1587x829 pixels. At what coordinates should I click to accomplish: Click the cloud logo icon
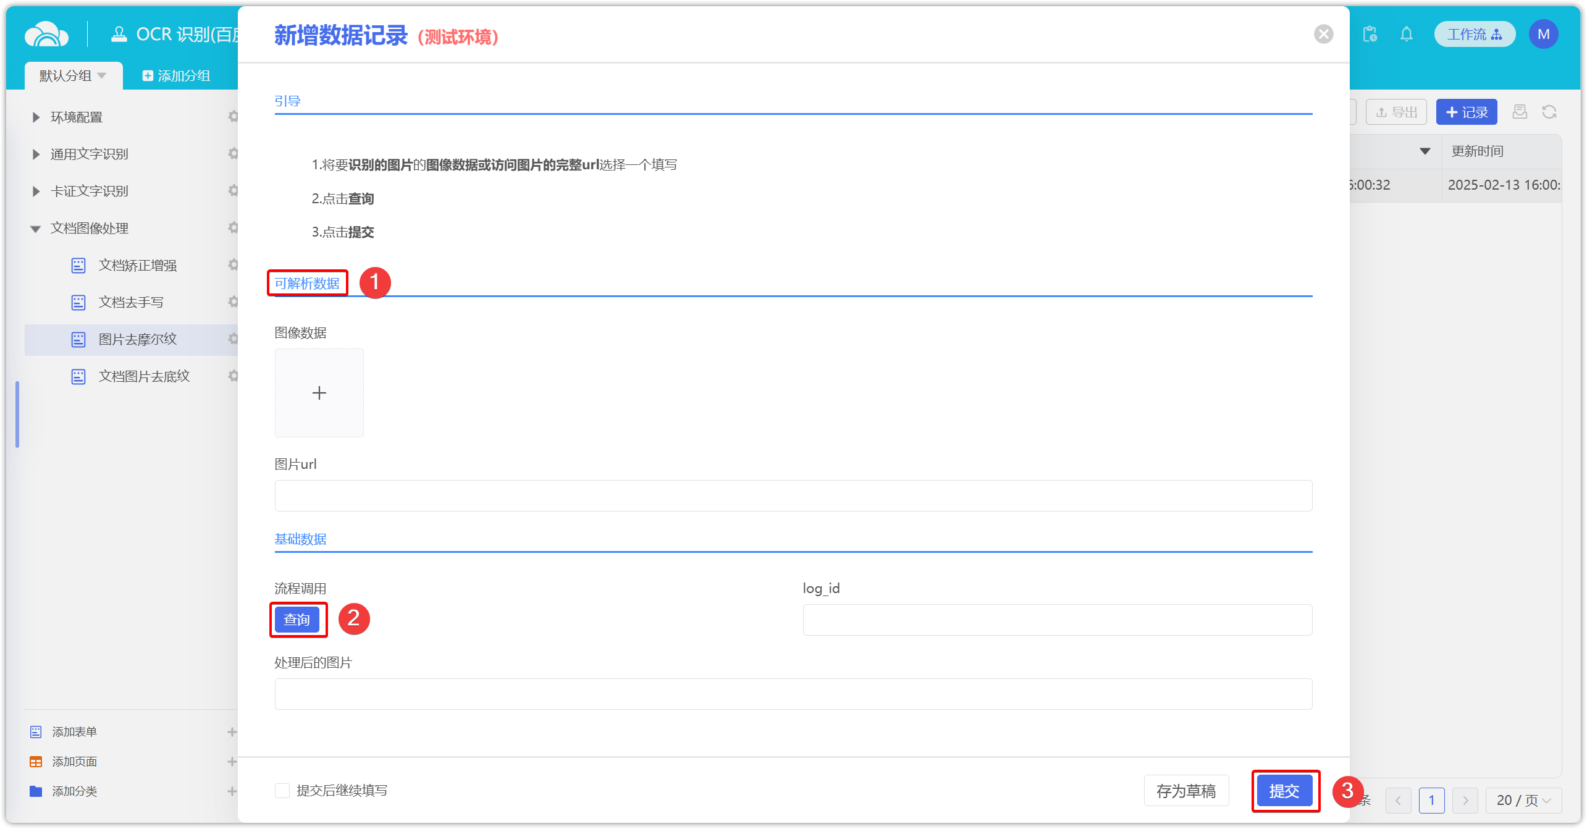(x=46, y=35)
